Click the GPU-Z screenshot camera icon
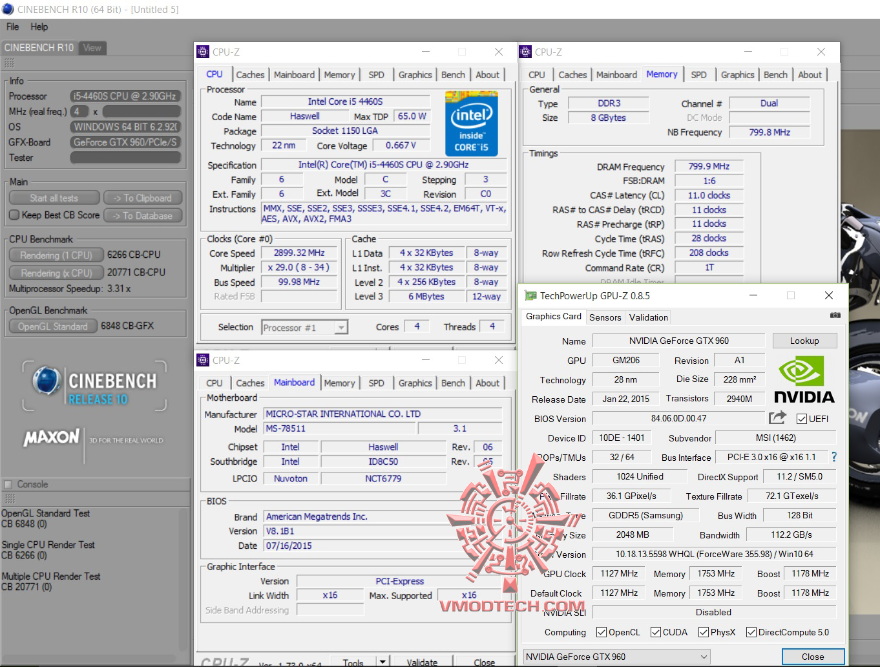 coord(835,315)
